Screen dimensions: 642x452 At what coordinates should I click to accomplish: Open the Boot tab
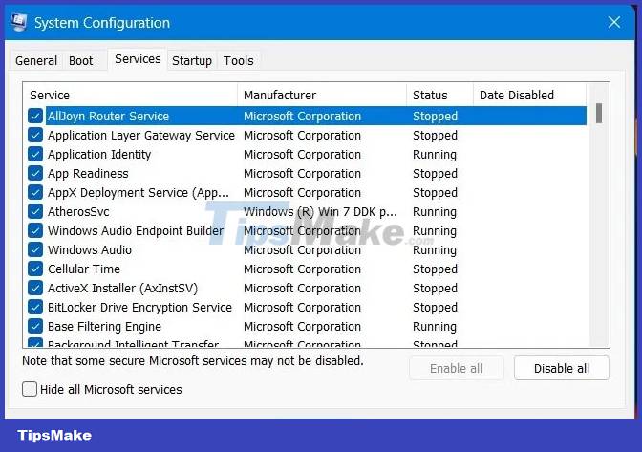coord(80,60)
